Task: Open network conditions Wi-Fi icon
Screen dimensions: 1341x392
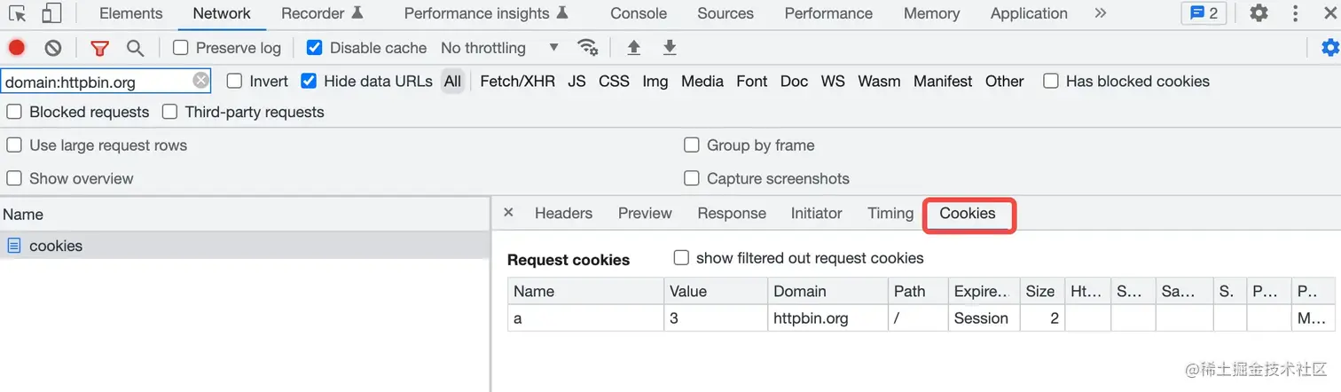Action: click(587, 48)
